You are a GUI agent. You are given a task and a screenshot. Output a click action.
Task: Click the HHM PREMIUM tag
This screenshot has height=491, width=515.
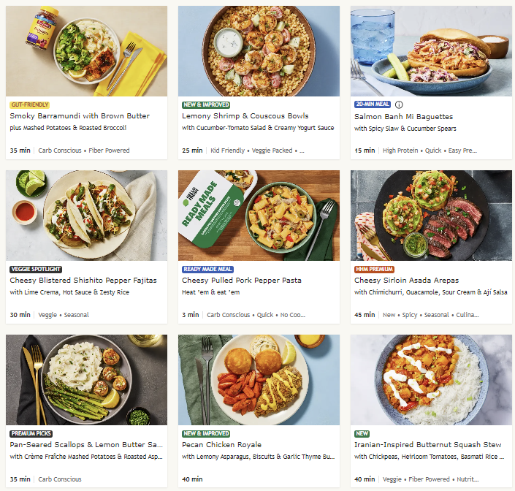click(x=374, y=270)
